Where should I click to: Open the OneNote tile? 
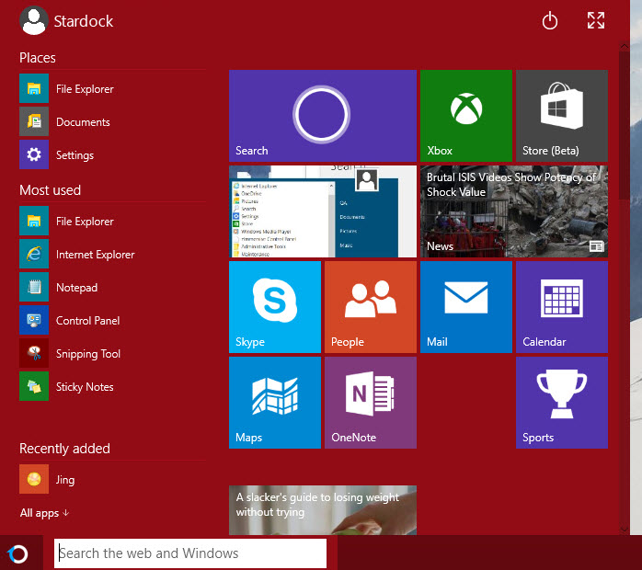click(371, 403)
